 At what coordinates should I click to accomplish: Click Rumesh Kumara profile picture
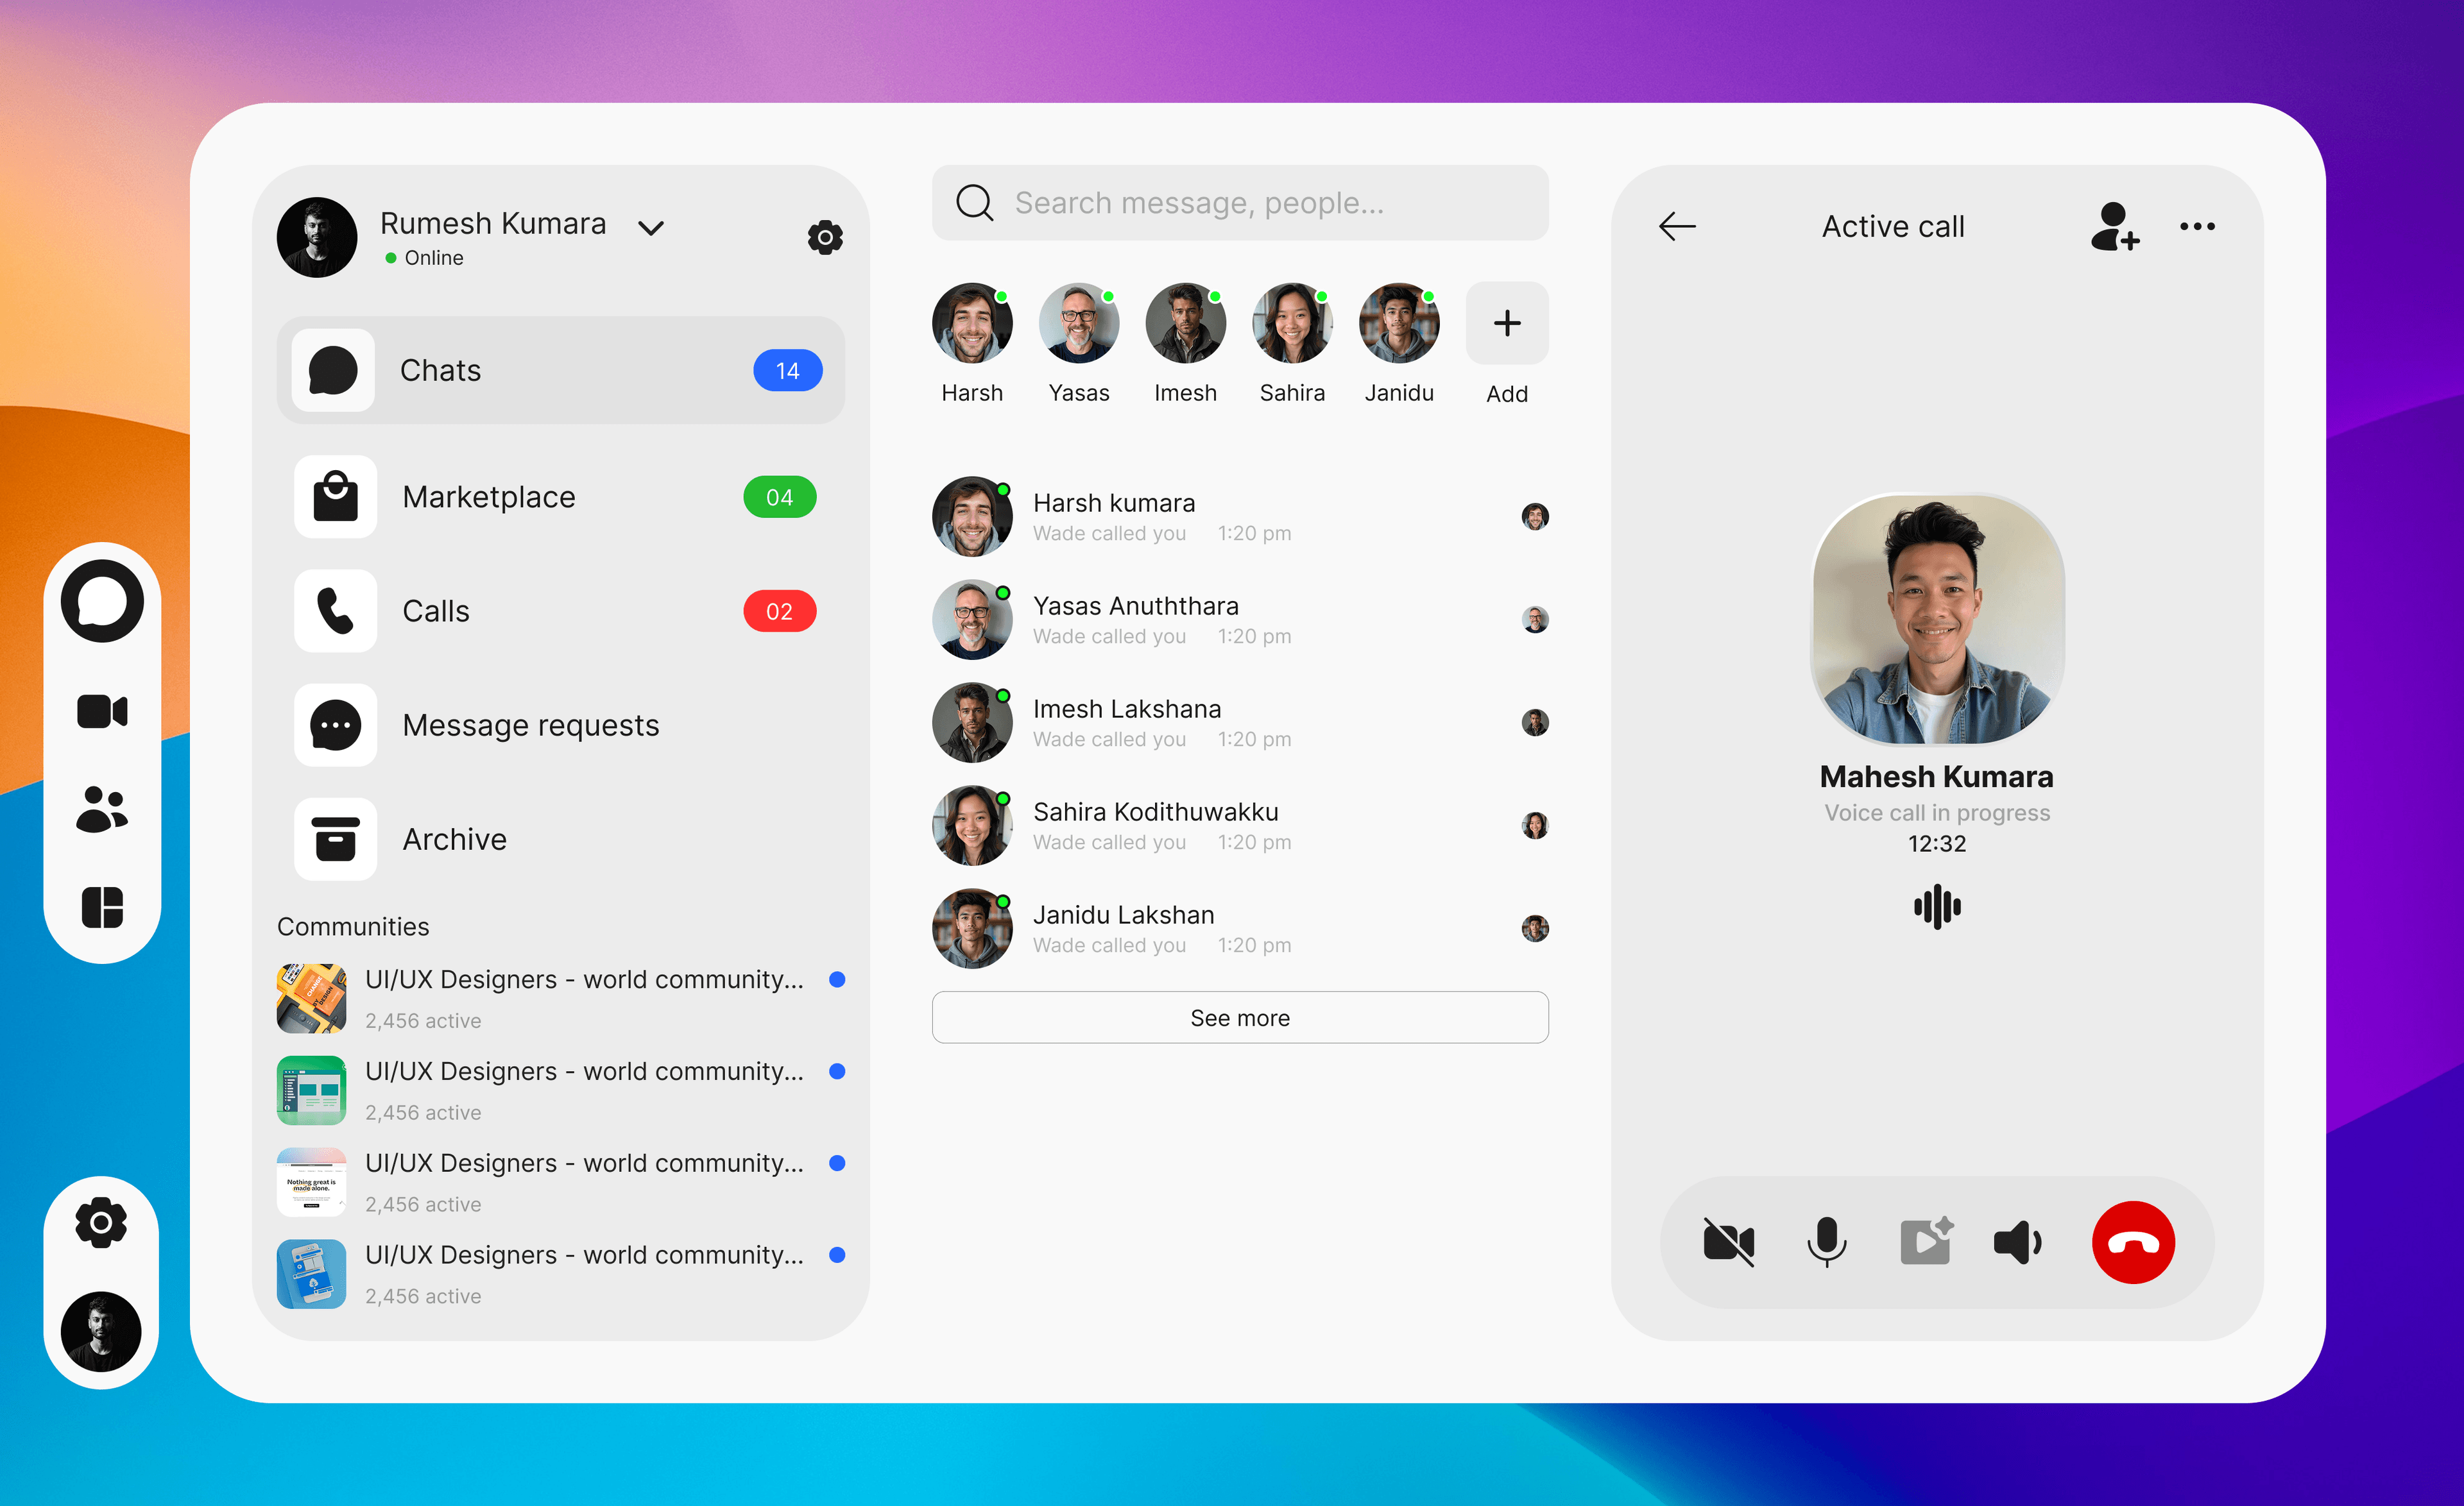[317, 237]
